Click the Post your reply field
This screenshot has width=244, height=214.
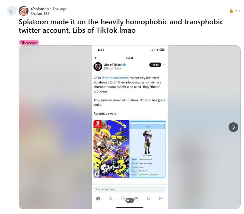pos(130,189)
